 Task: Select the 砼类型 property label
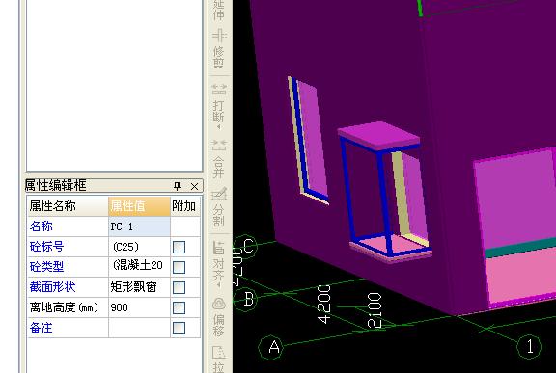pyautogui.click(x=46, y=267)
